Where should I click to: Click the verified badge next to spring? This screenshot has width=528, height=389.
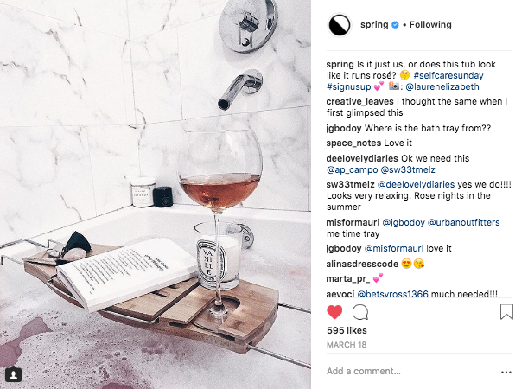point(395,24)
